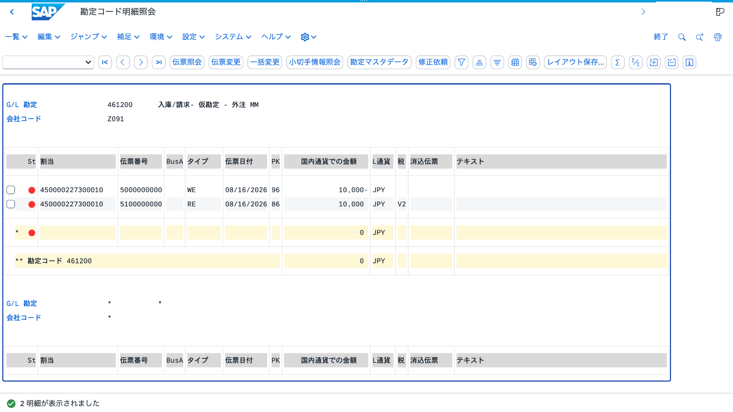Open the change layout grid icon
The width and height of the screenshot is (733, 412).
[x=515, y=62]
